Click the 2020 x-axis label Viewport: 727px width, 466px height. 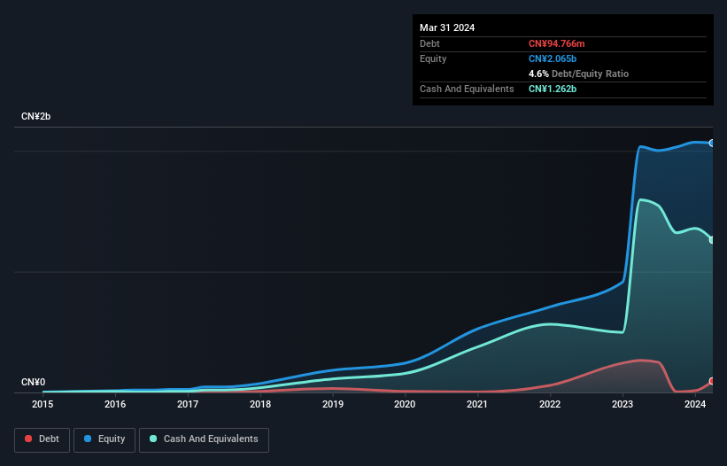pos(405,404)
